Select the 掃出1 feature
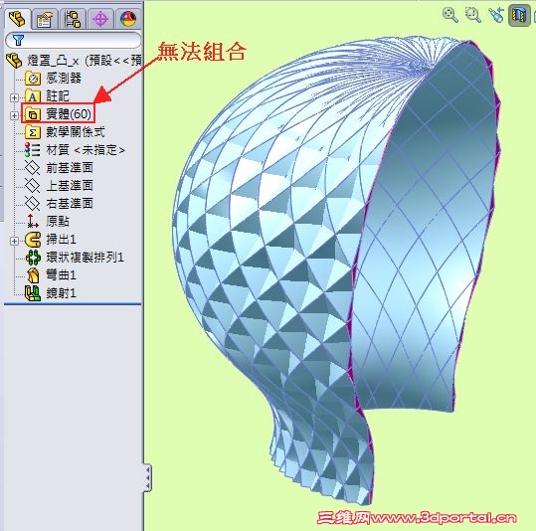The image size is (536, 531). tap(61, 240)
